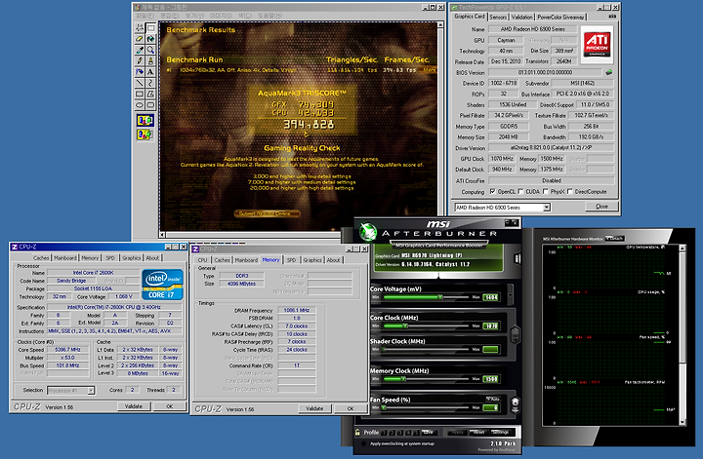Open the SPD tab in CPU-Z memory window
703x459 pixels.
pyautogui.click(x=291, y=260)
